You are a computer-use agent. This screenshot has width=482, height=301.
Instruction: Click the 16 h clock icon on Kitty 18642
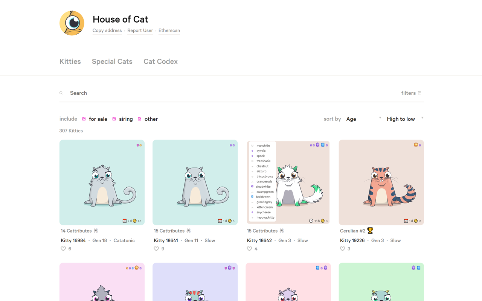click(311, 221)
